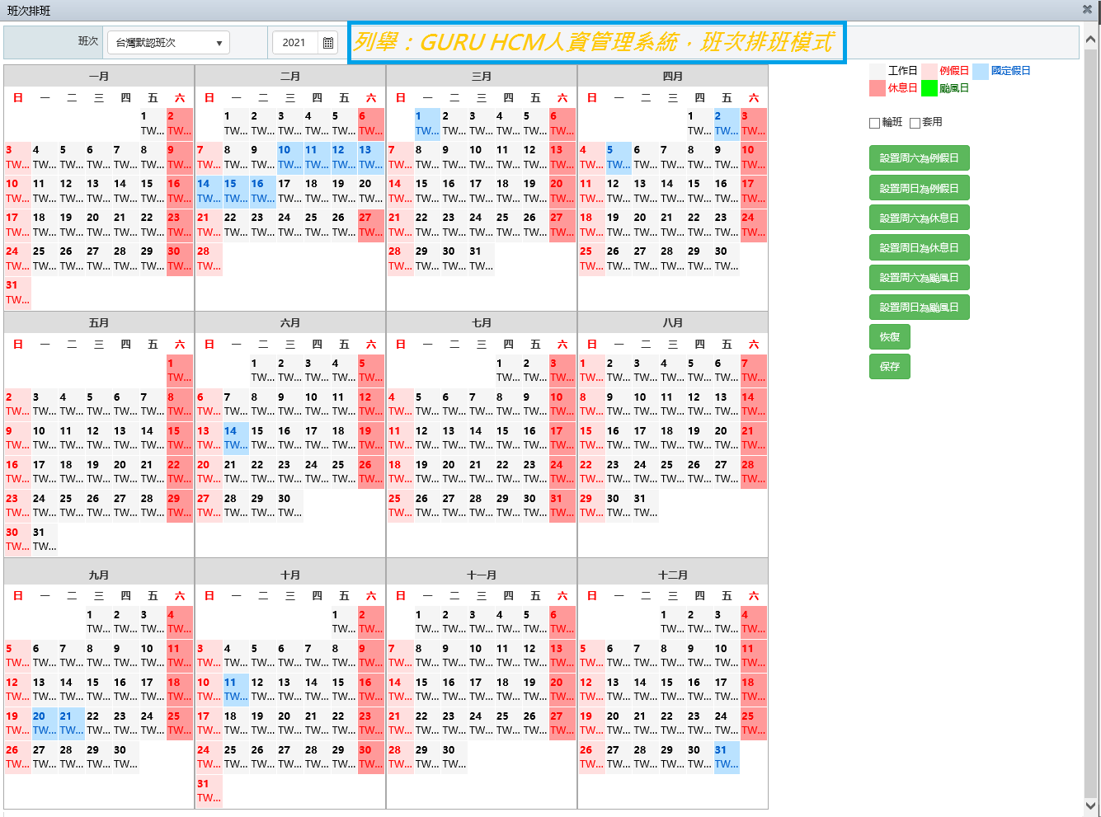Select September 21 national holiday cell
This screenshot has height=817, width=1101.
point(71,723)
